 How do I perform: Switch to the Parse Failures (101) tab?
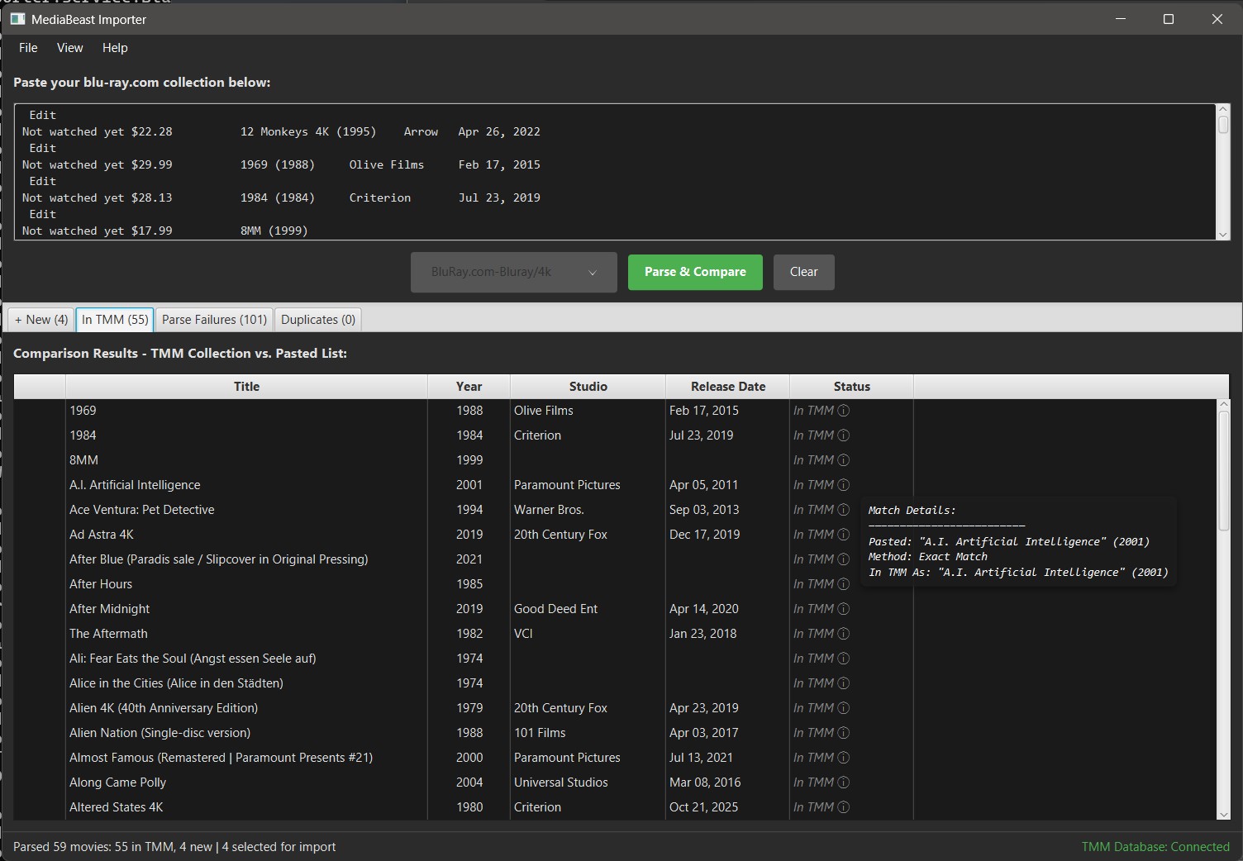(x=214, y=320)
